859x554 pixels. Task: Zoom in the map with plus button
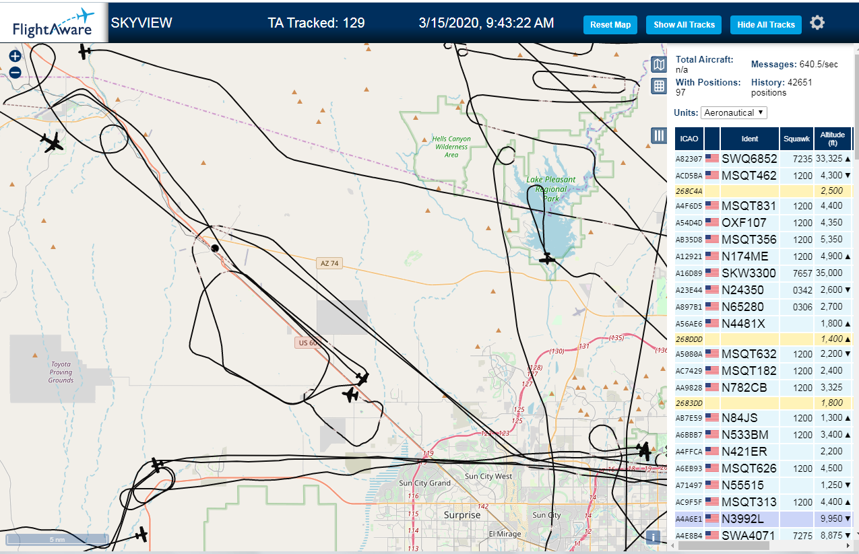(15, 57)
